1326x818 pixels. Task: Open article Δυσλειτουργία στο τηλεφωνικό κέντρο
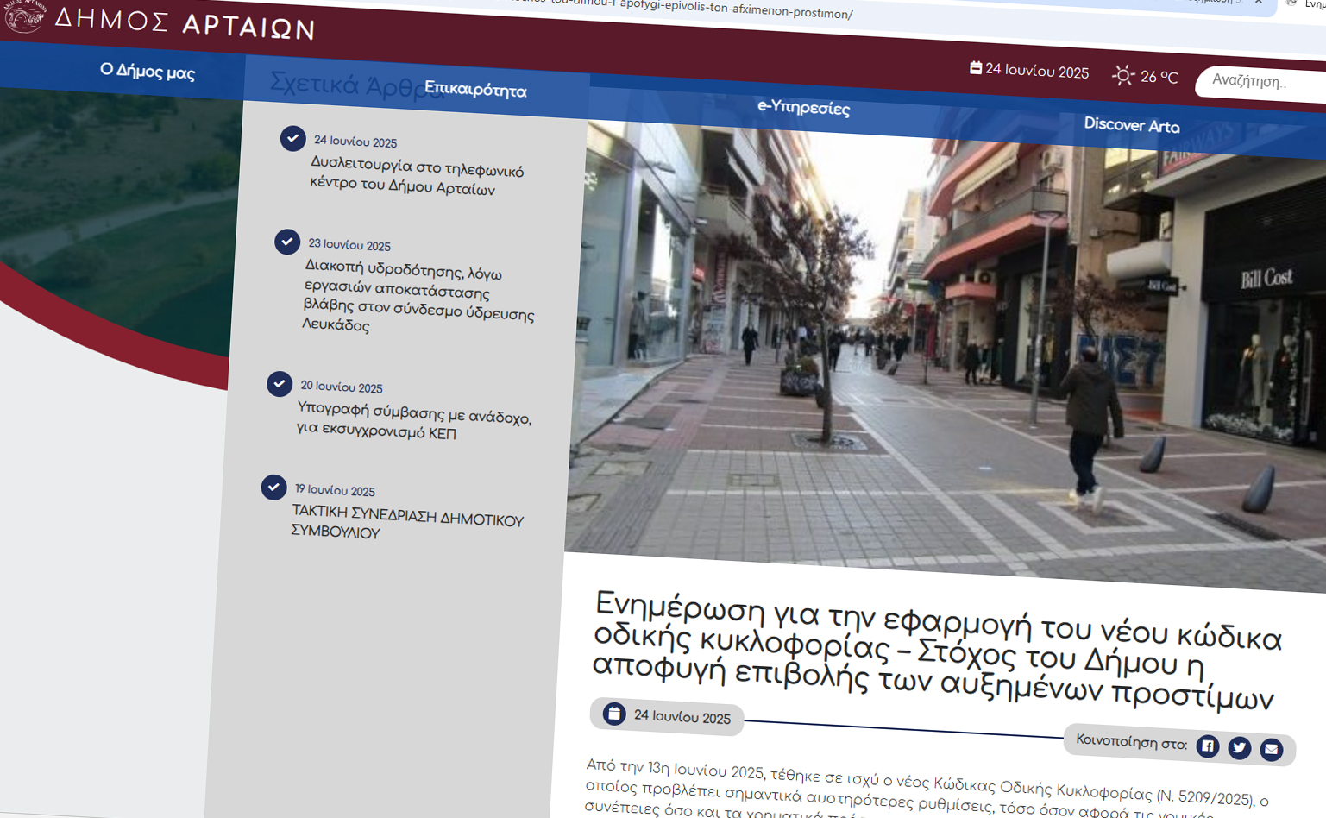coord(417,176)
